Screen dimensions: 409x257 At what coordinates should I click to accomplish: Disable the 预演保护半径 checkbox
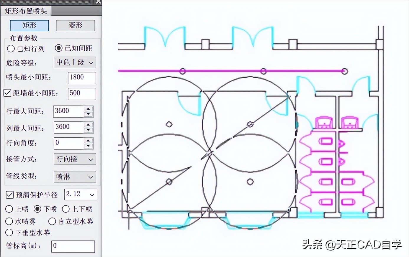[9, 195]
